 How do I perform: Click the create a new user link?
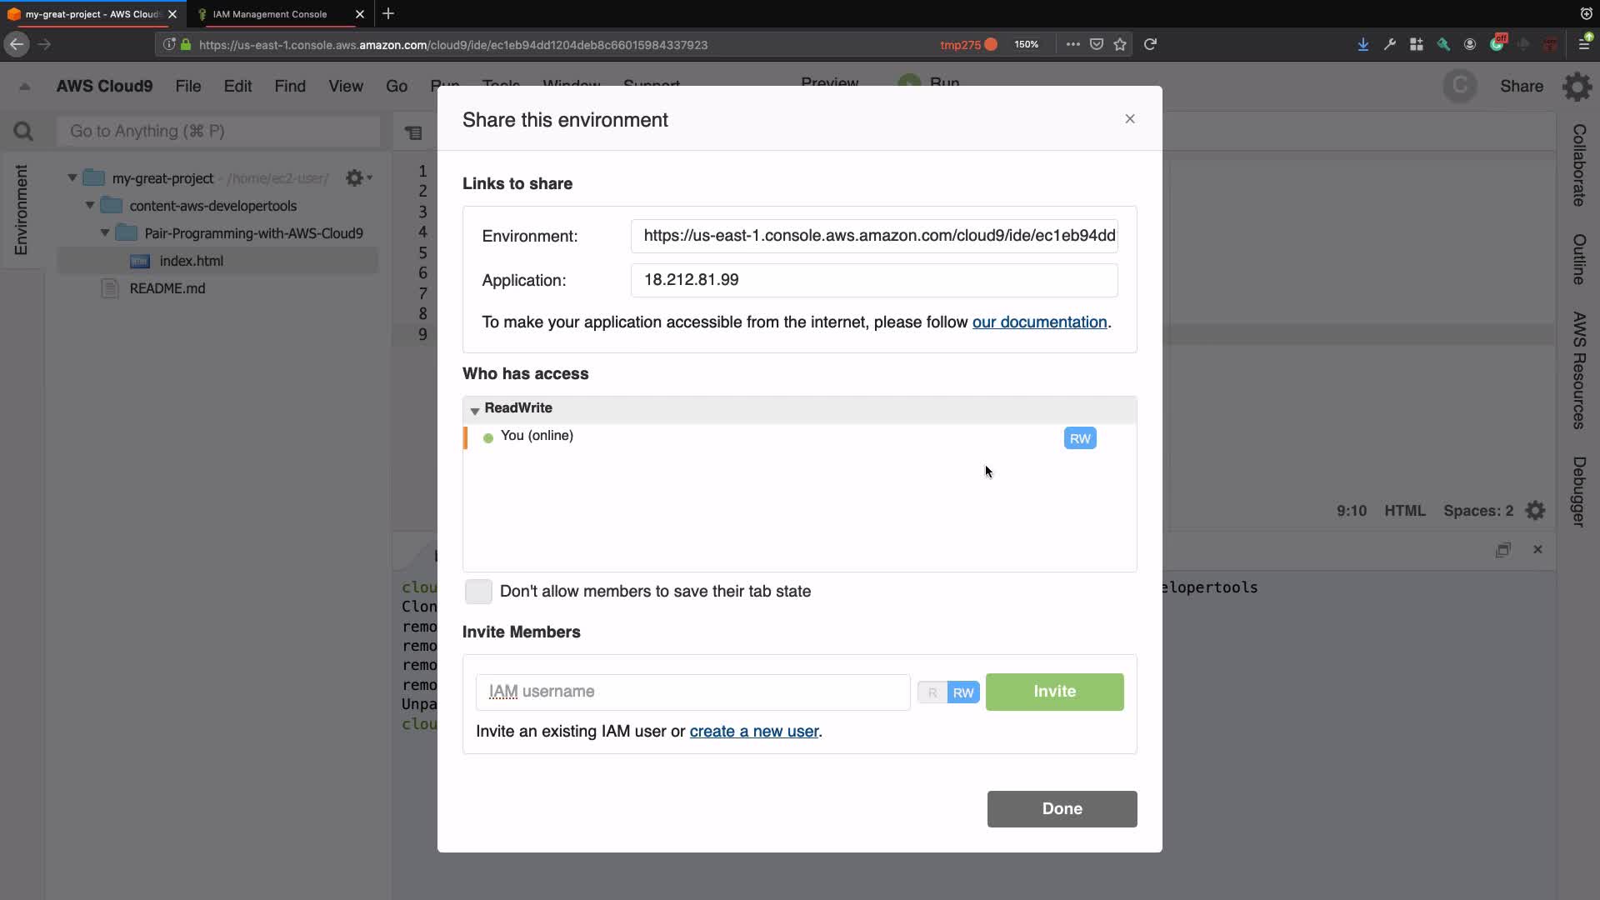(754, 732)
